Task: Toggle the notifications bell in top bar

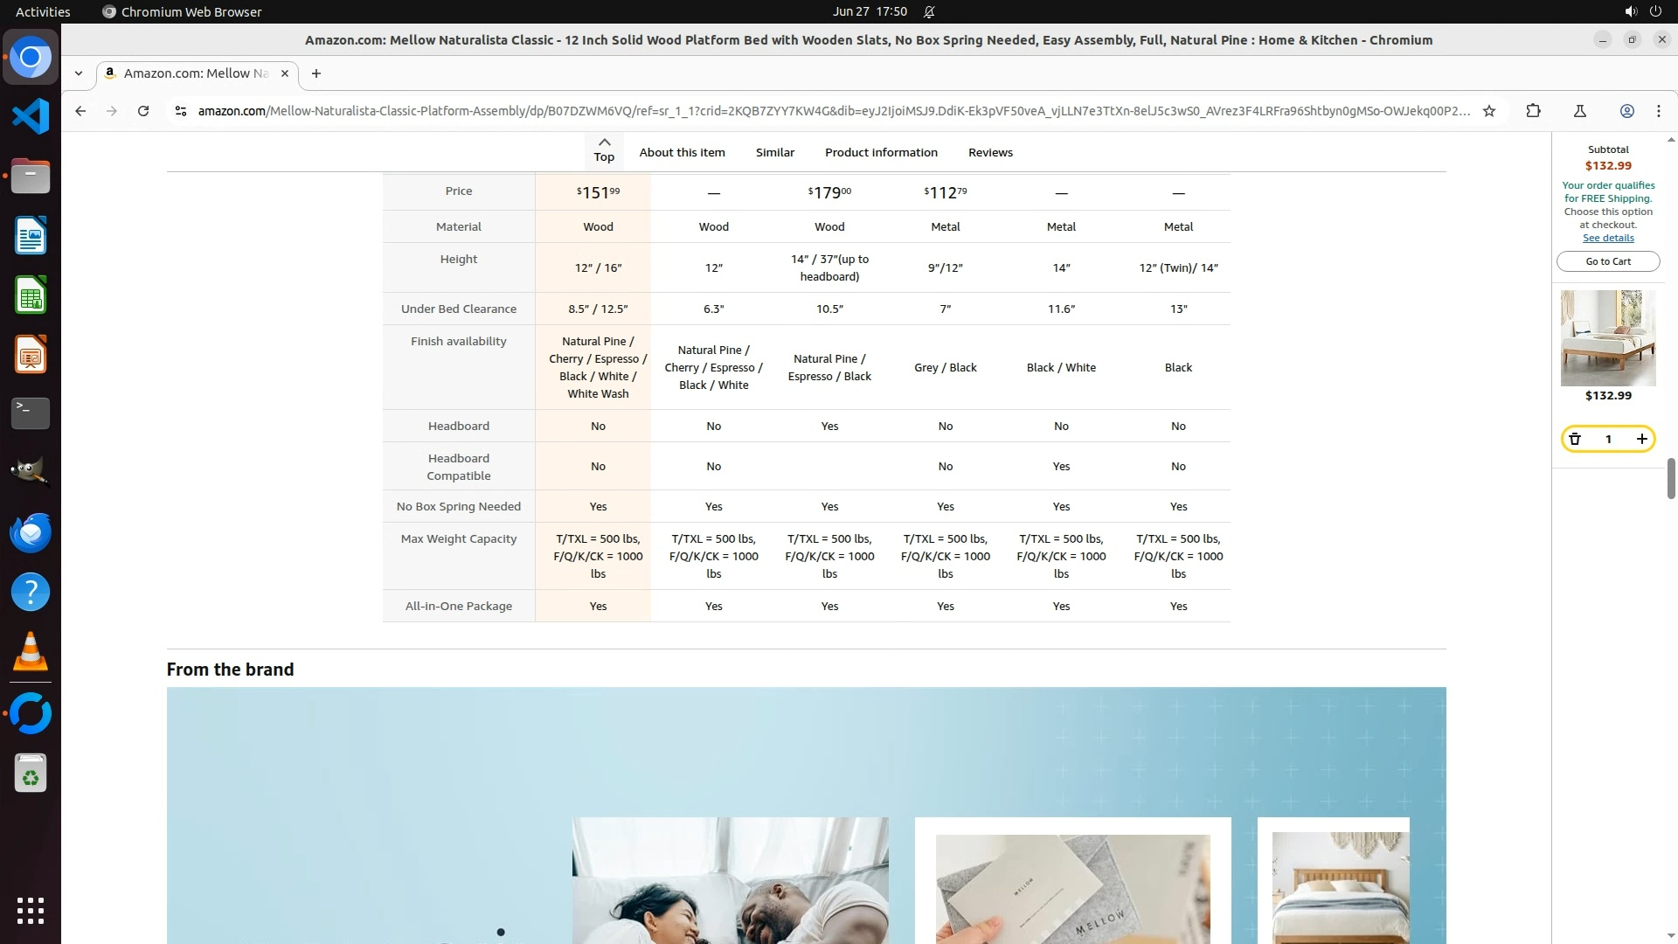Action: tap(929, 11)
